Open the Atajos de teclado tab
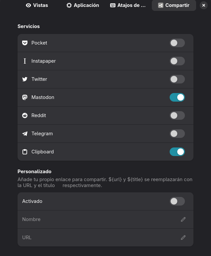211x256 pixels. (128, 5)
